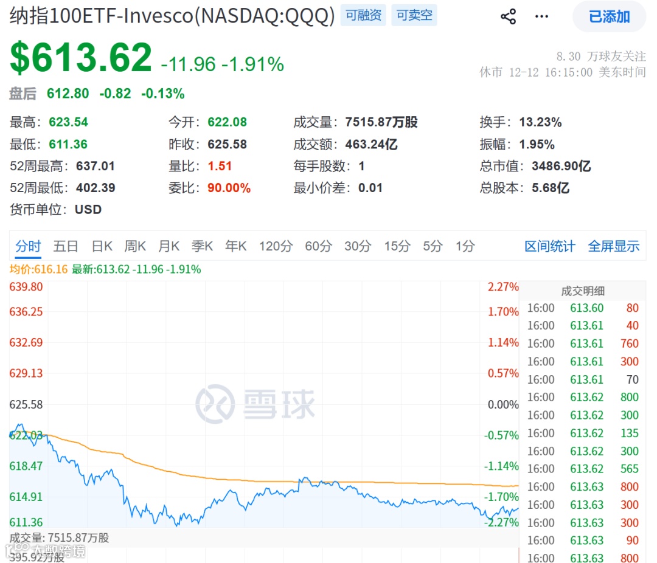This screenshot has height=563, width=657.
Task: Click the 成交额 value 463.24亿
Action: [x=371, y=145]
